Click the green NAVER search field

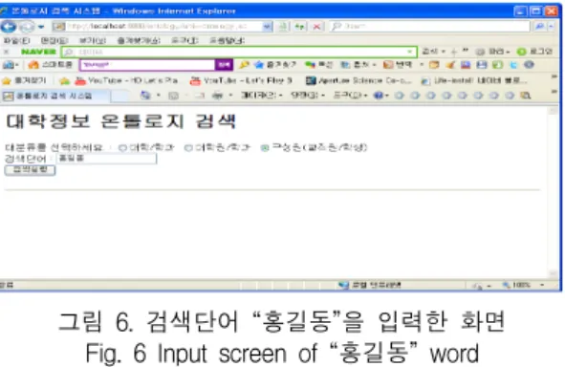click(x=239, y=52)
